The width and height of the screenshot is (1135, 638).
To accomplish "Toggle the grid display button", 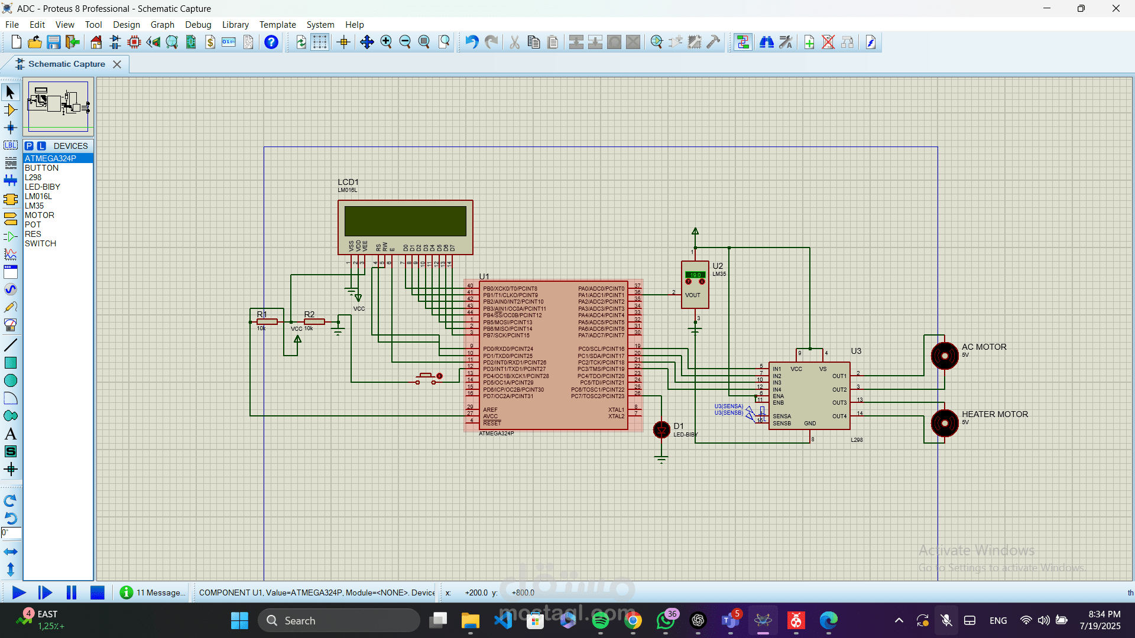I will (320, 42).
